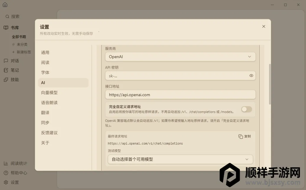The height and width of the screenshot is (190, 306).
Task: Select the 关于 settings tab
Action: [x=63, y=142]
